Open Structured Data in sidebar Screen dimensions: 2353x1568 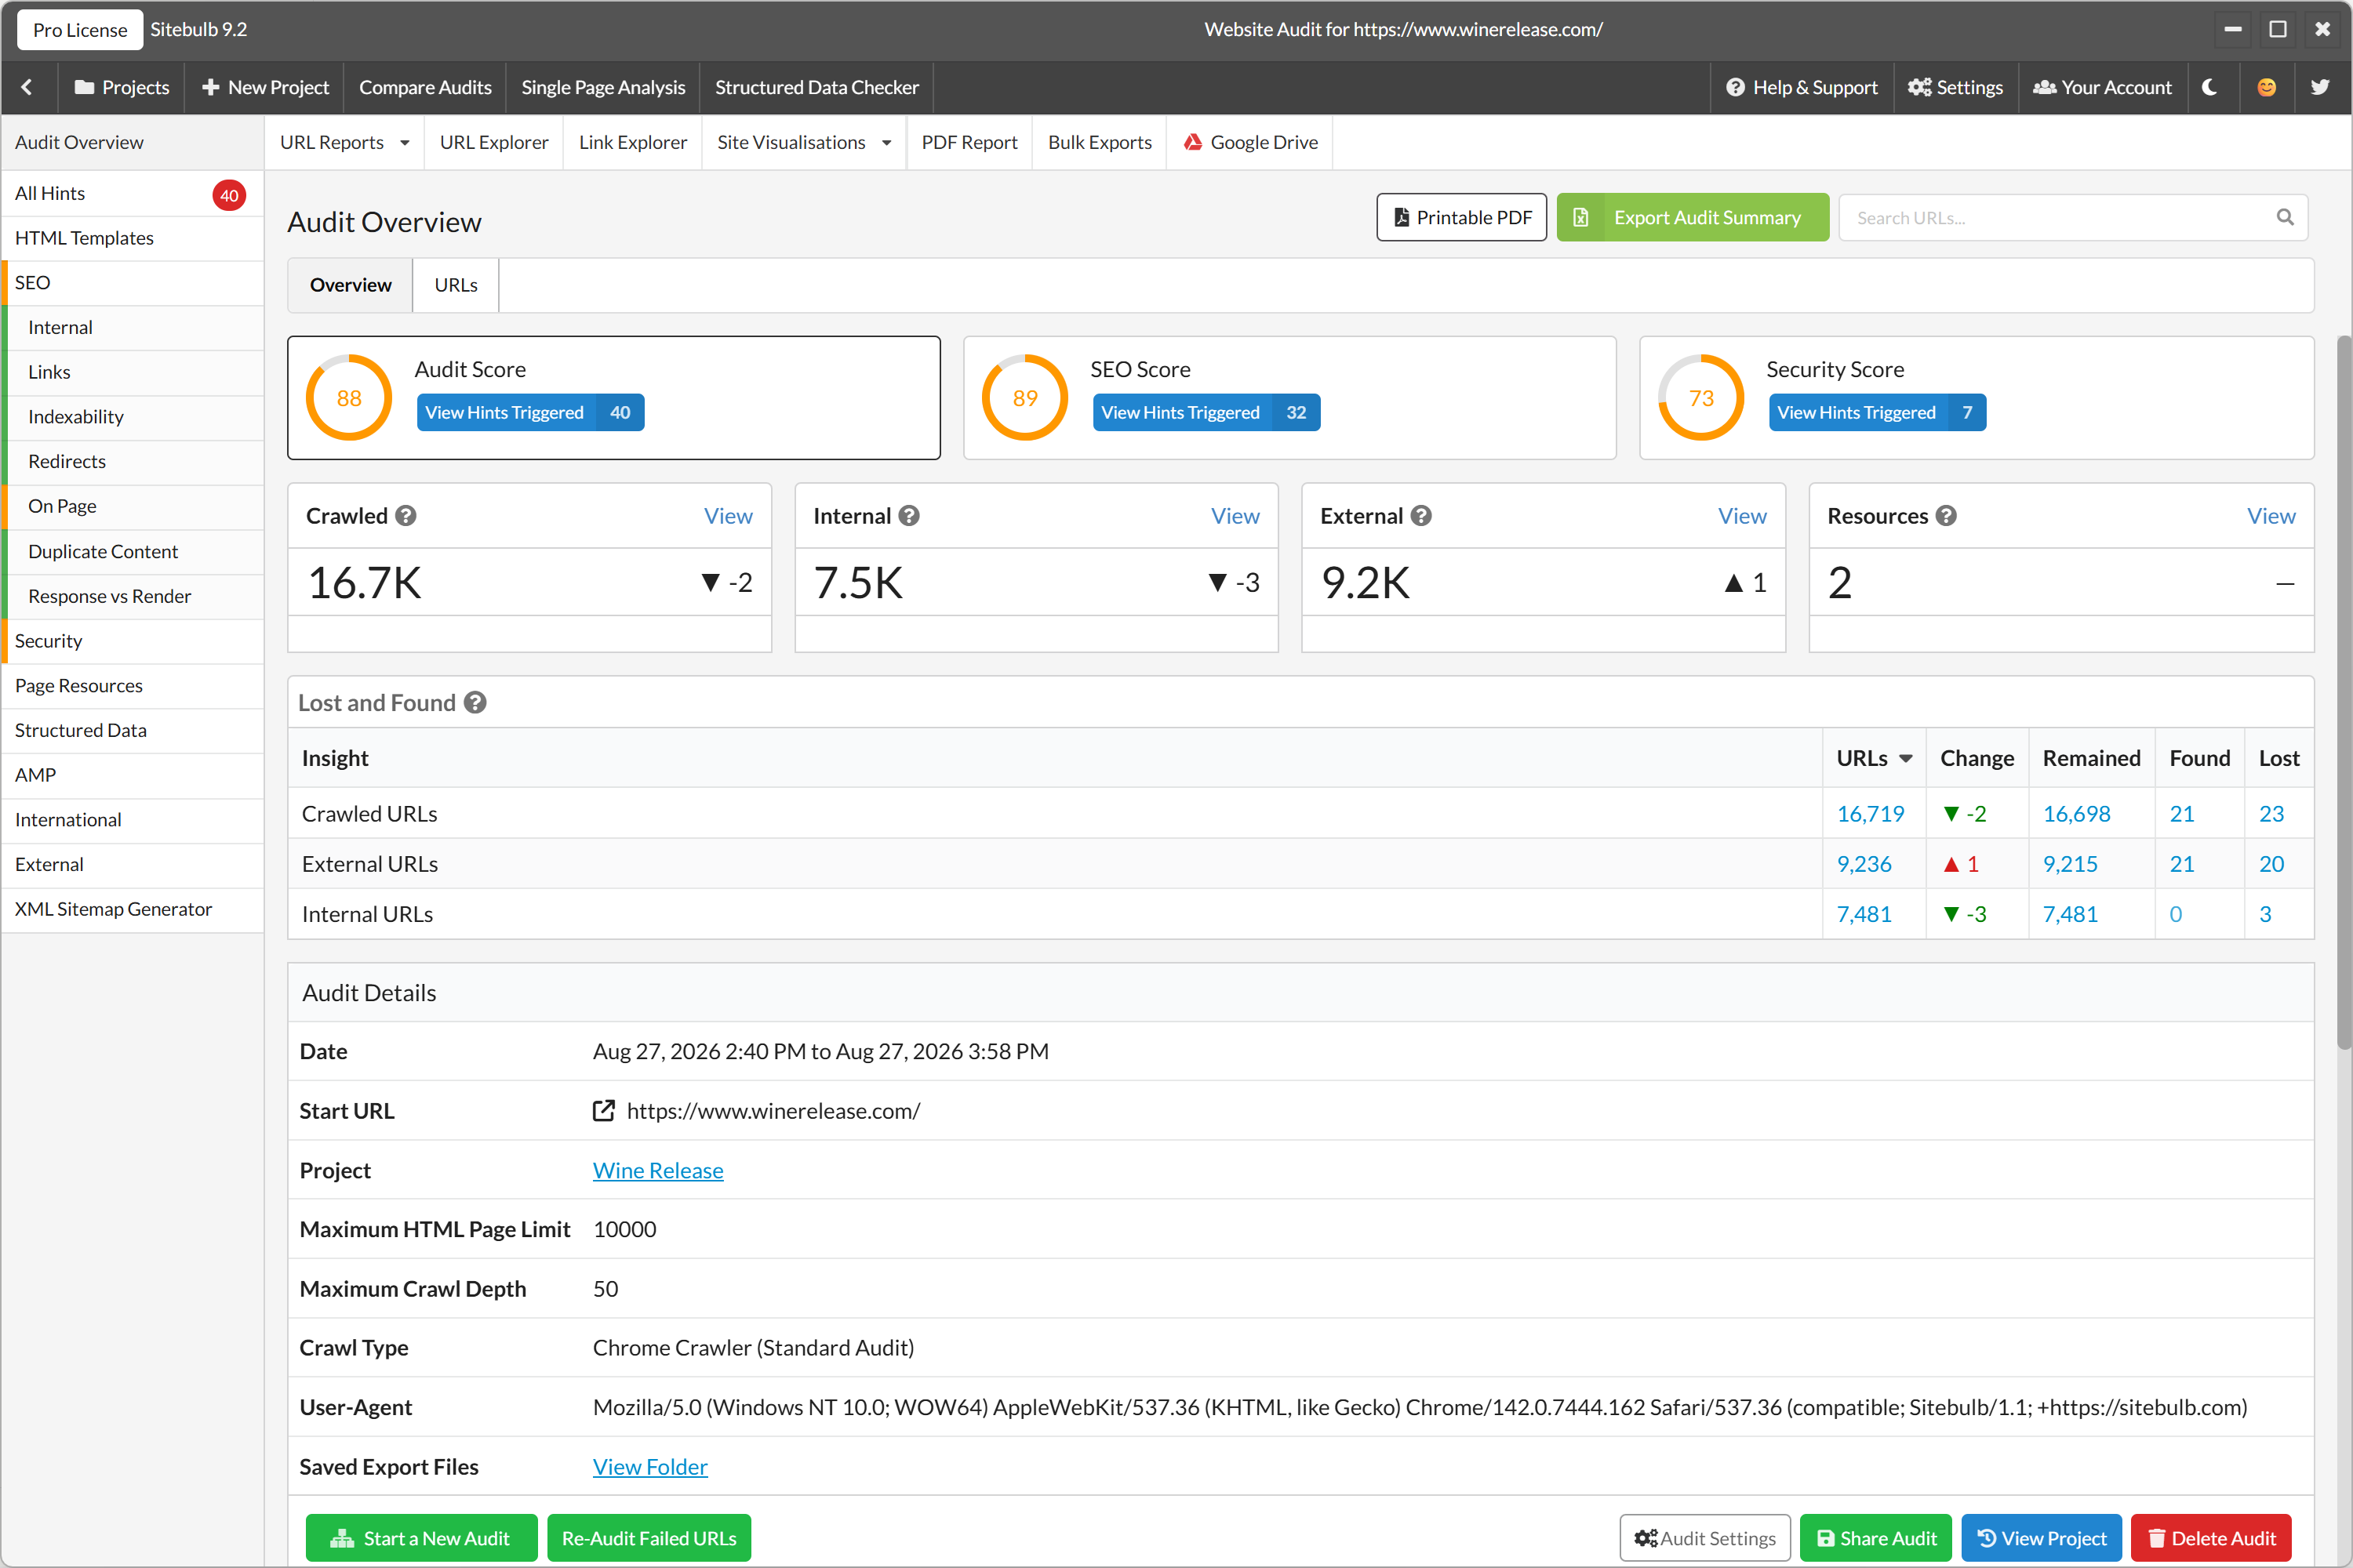point(132,730)
